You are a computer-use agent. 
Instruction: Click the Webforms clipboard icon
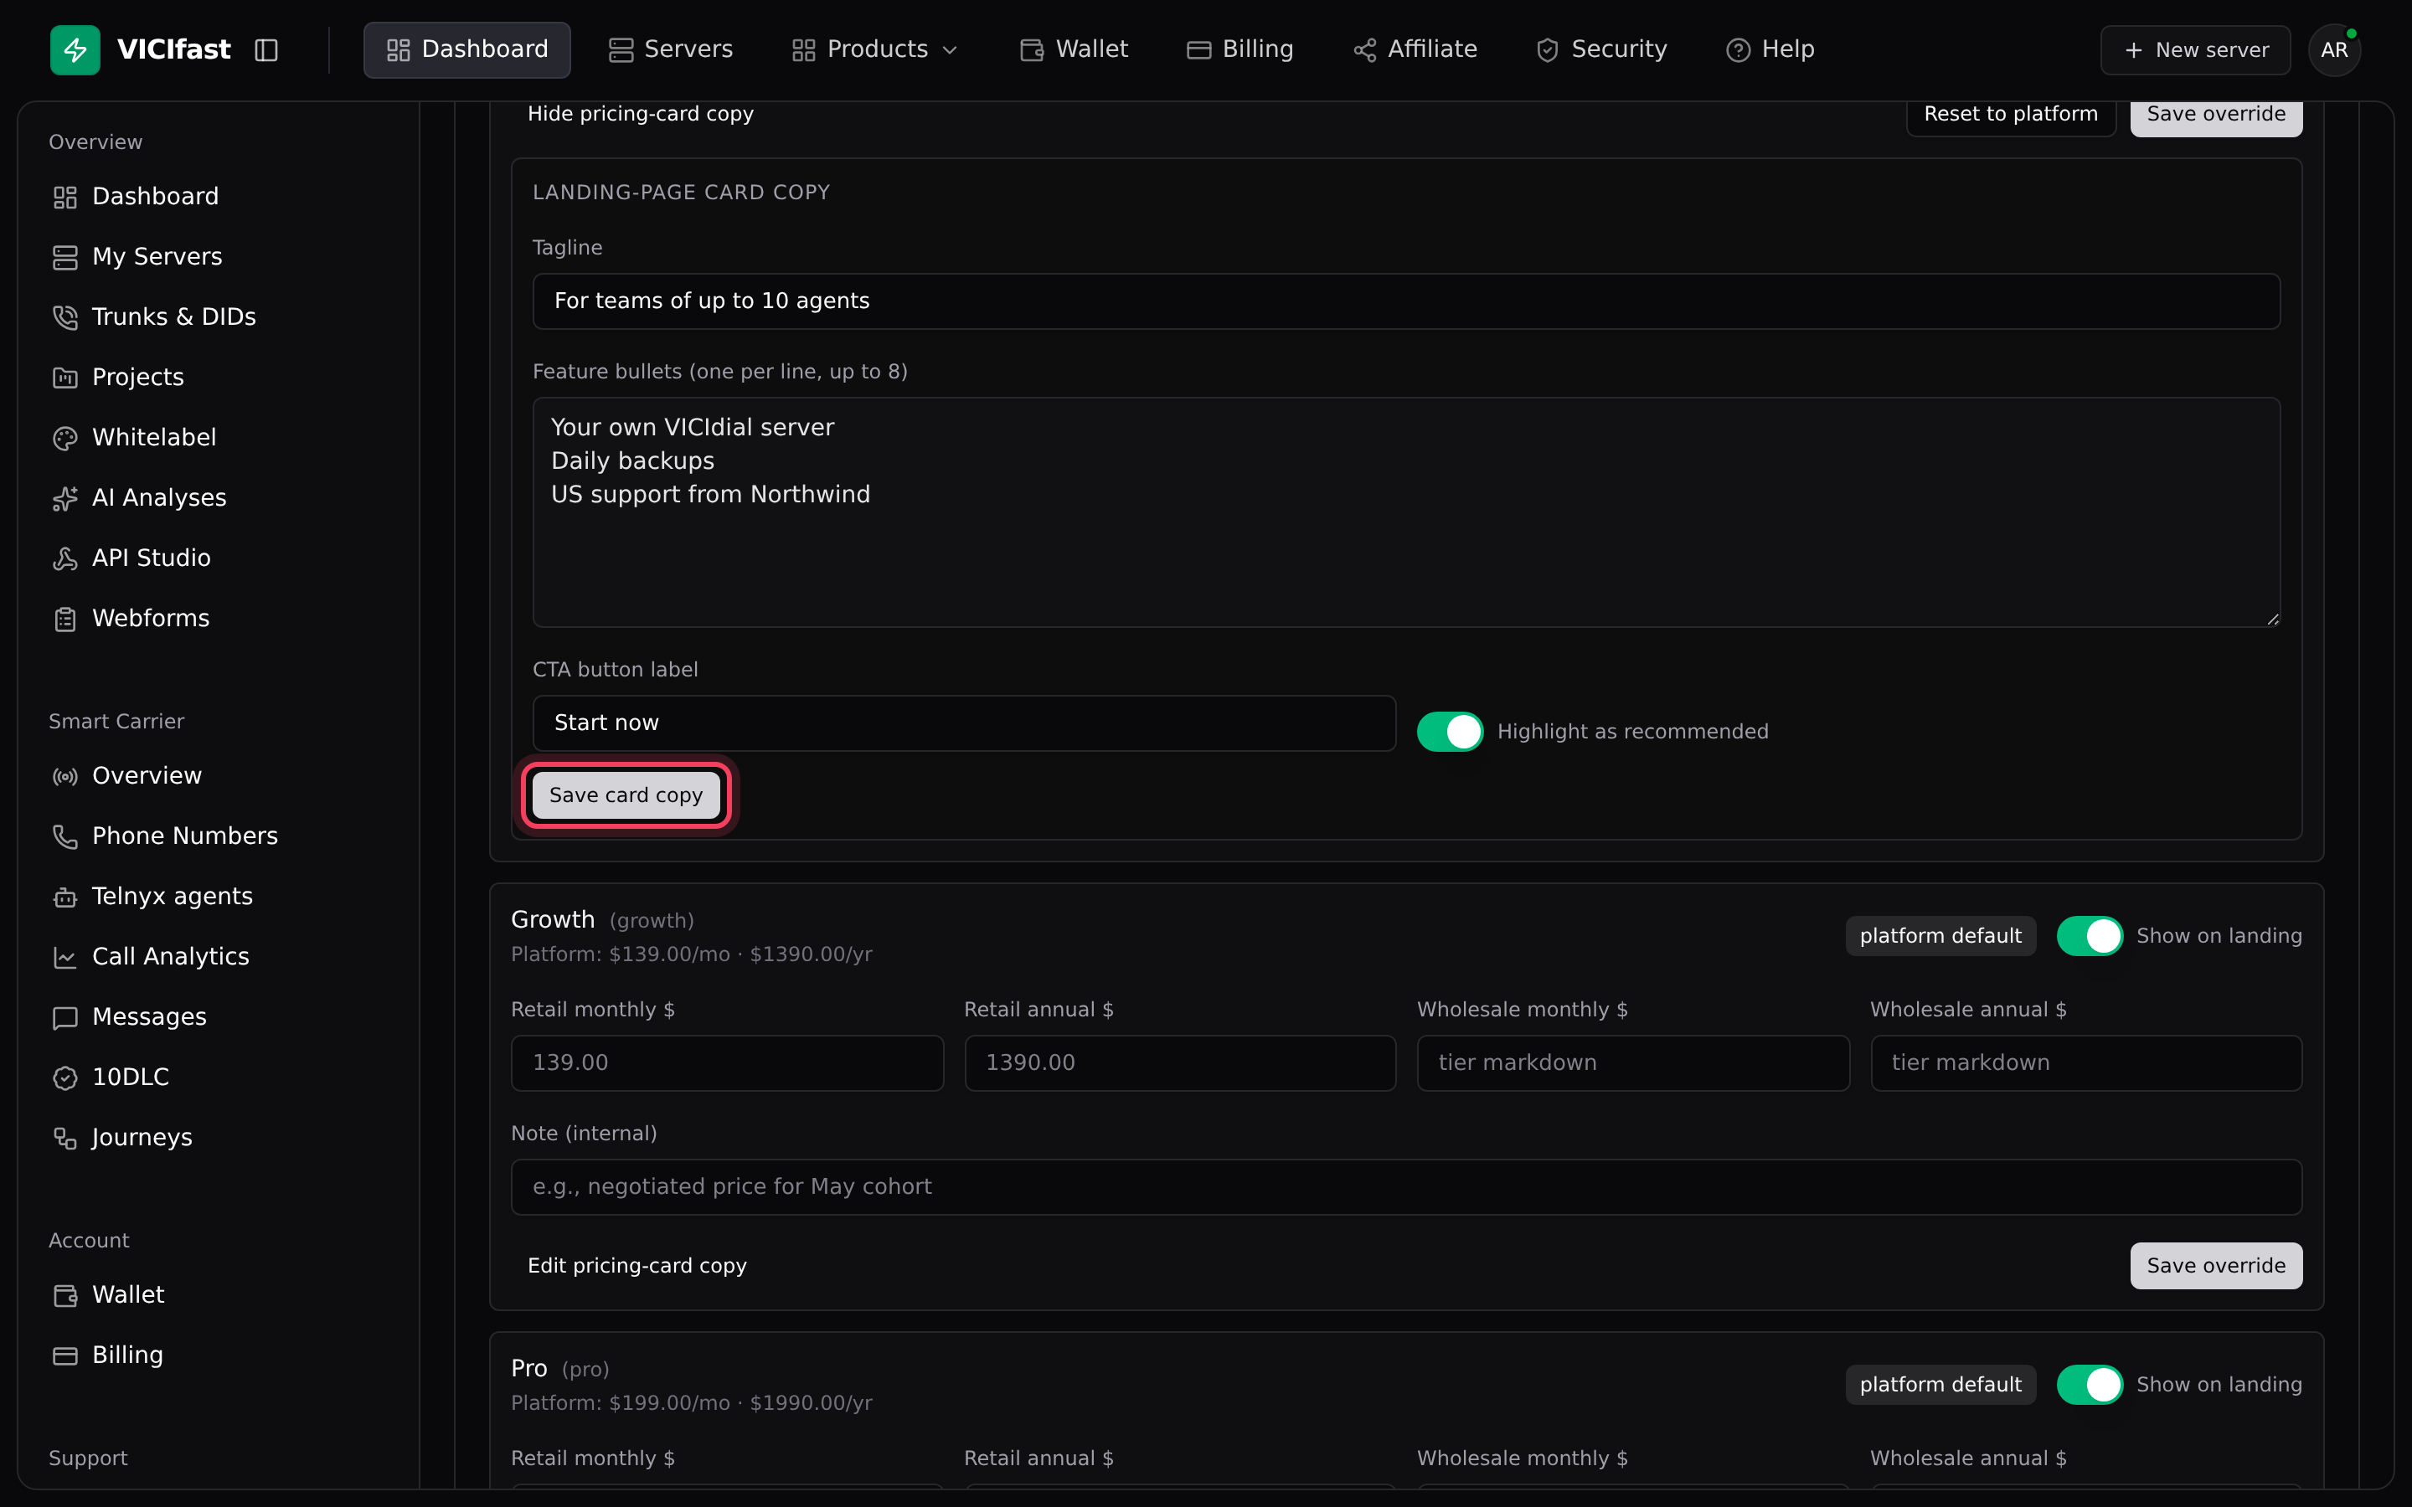pyautogui.click(x=64, y=619)
